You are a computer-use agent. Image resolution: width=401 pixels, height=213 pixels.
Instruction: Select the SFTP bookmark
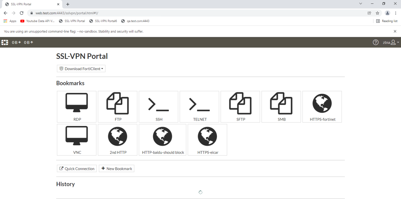(x=240, y=107)
